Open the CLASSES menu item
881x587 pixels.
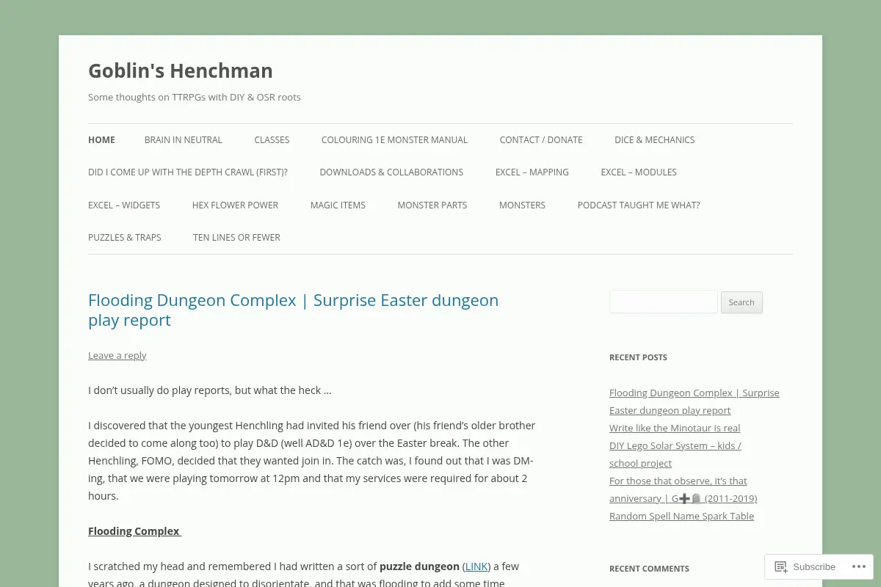pos(272,140)
